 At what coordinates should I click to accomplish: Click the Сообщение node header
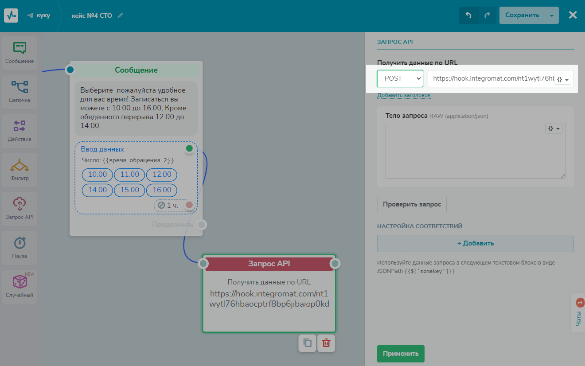(x=136, y=70)
